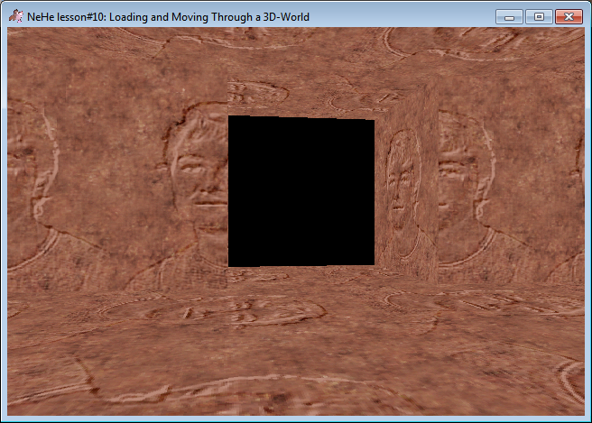Maximize the NeHe lesson window
This screenshot has height=423, width=592.
point(539,16)
